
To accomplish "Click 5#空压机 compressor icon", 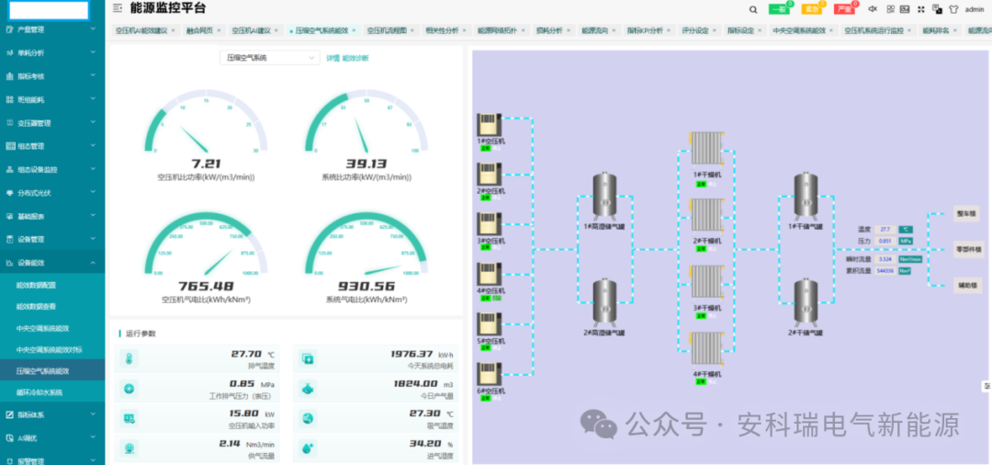I will 489,324.
